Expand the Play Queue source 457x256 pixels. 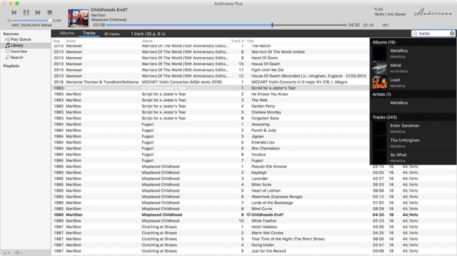pos(5,40)
